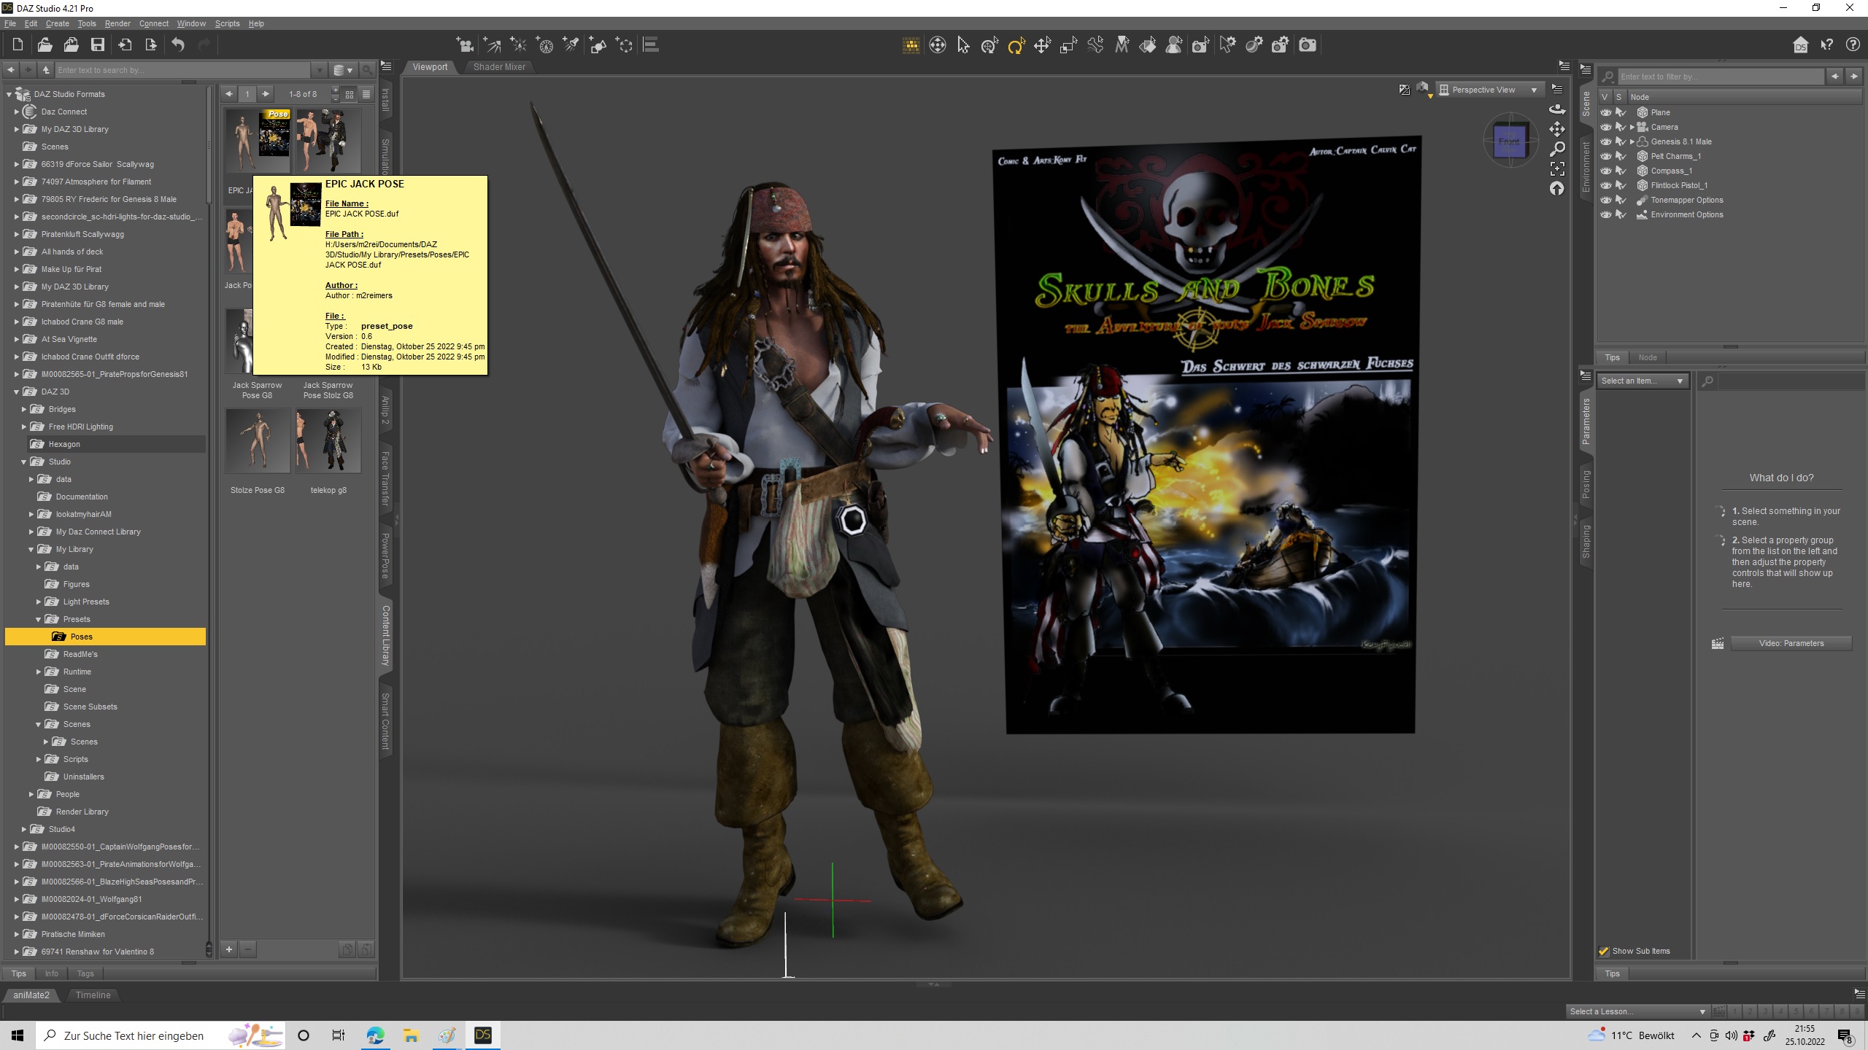Activate the Rotate tool
This screenshot has width=1868, height=1050.
click(1016, 45)
